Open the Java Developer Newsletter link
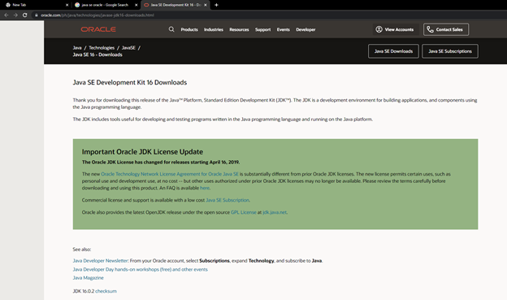This screenshot has width=507, height=300. coord(101,260)
